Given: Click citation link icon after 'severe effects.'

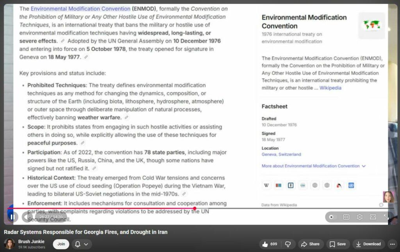Looking at the screenshot, I should point(62,41).
